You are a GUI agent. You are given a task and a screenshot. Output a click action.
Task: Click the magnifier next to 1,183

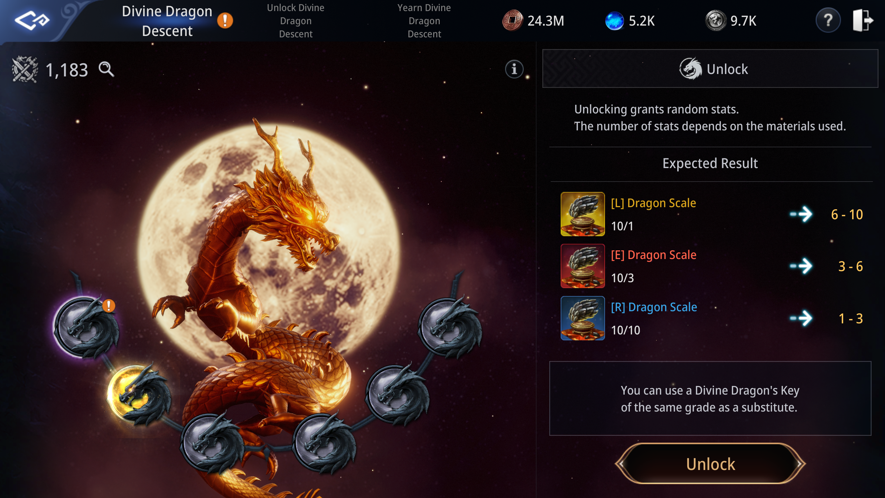pos(106,69)
